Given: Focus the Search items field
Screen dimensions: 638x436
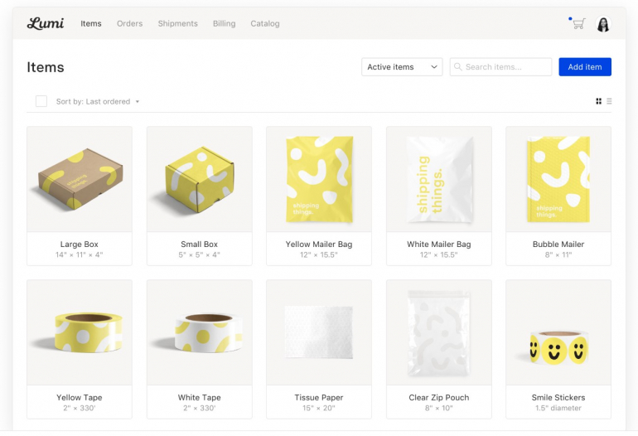Looking at the screenshot, I should pyautogui.click(x=505, y=67).
